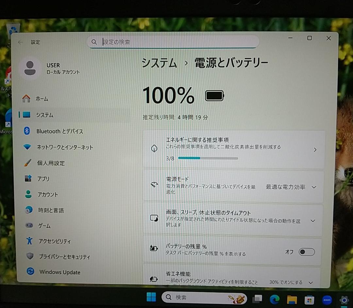The width and height of the screenshot is (353, 308).
Task: Open the energy recommendations leaf icon
Action: pos(154,149)
